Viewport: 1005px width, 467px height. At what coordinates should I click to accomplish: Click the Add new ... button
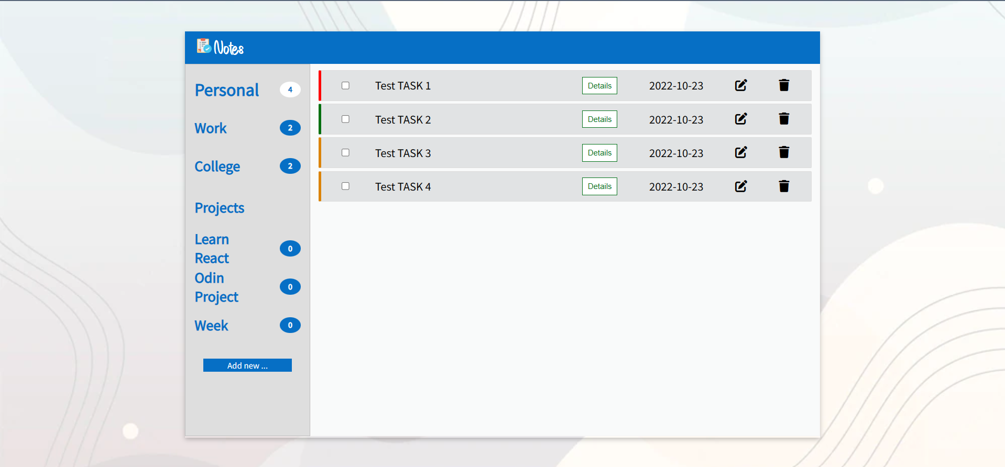[247, 365]
